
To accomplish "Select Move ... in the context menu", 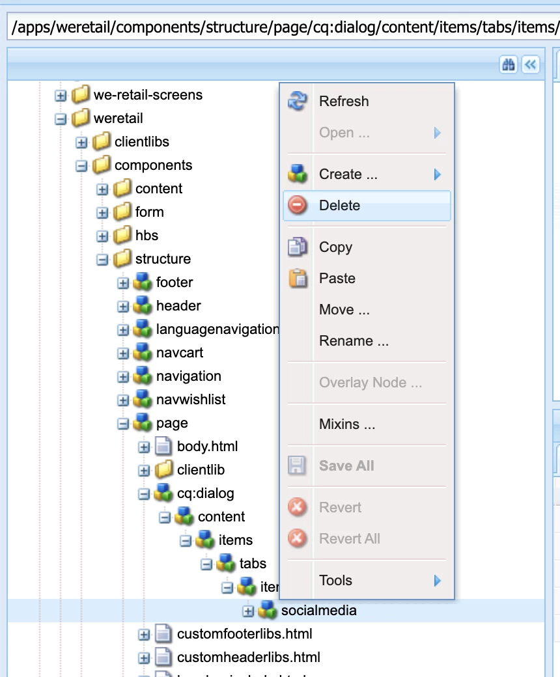I will pyautogui.click(x=367, y=310).
